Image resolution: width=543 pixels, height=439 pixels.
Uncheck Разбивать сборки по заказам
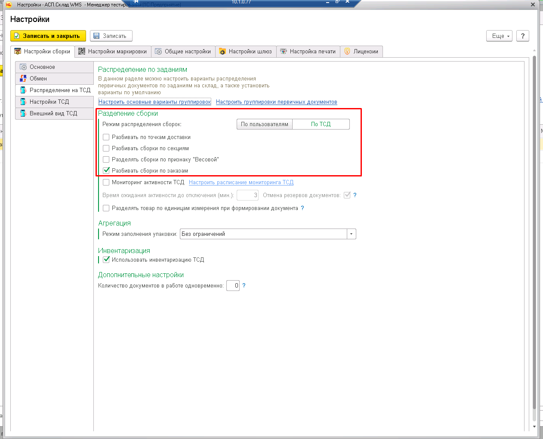point(106,171)
